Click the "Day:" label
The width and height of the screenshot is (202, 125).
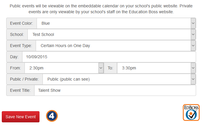point(14,57)
